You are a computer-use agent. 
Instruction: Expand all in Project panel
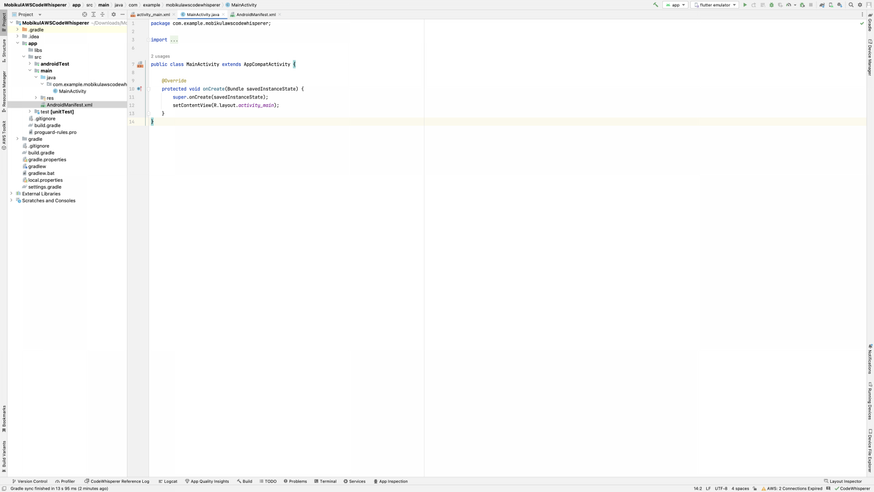click(x=93, y=14)
